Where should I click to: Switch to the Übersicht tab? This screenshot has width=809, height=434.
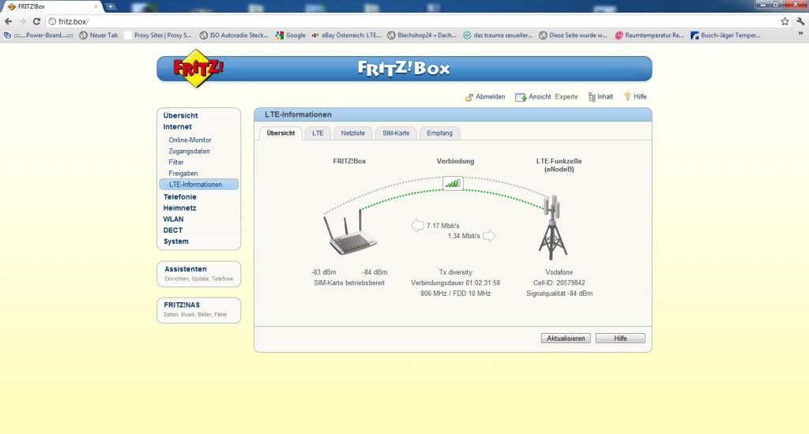point(280,133)
